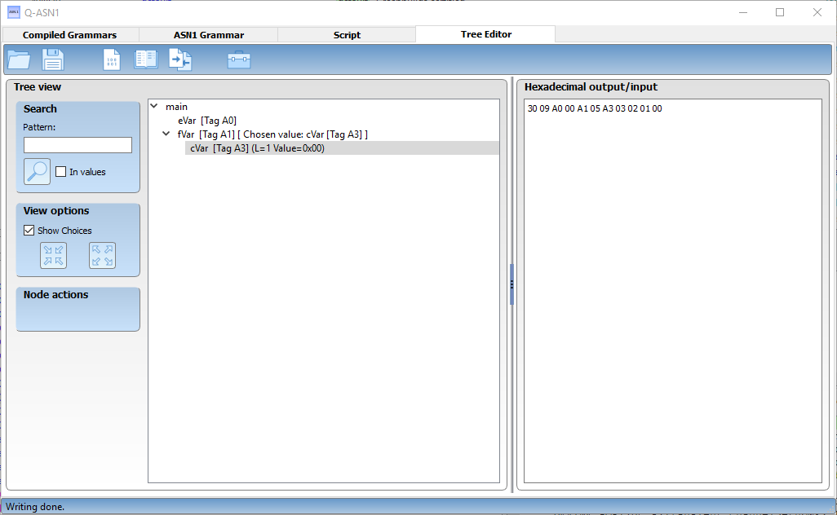Collapse the main tree node
This screenshot has height=515, width=837.
(154, 106)
